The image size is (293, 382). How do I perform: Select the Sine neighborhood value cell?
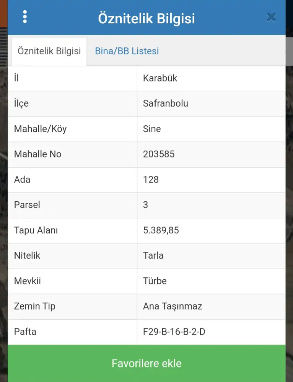[x=152, y=129]
